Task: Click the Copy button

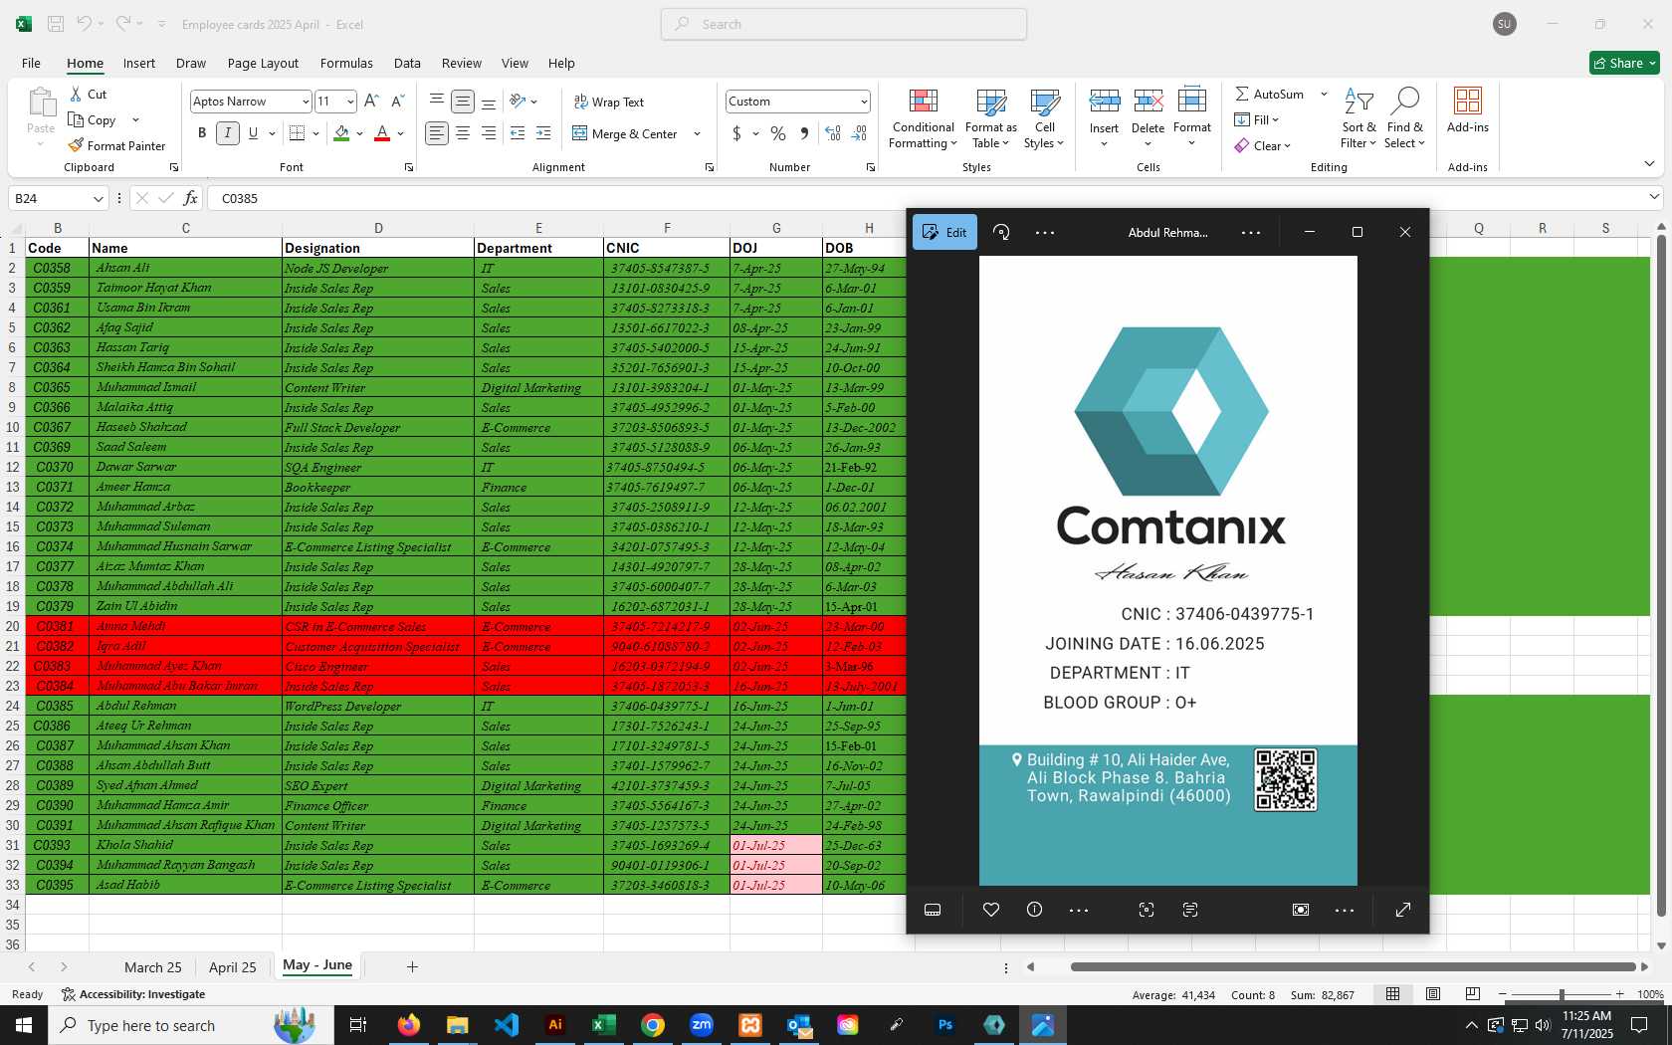Action: [93, 119]
